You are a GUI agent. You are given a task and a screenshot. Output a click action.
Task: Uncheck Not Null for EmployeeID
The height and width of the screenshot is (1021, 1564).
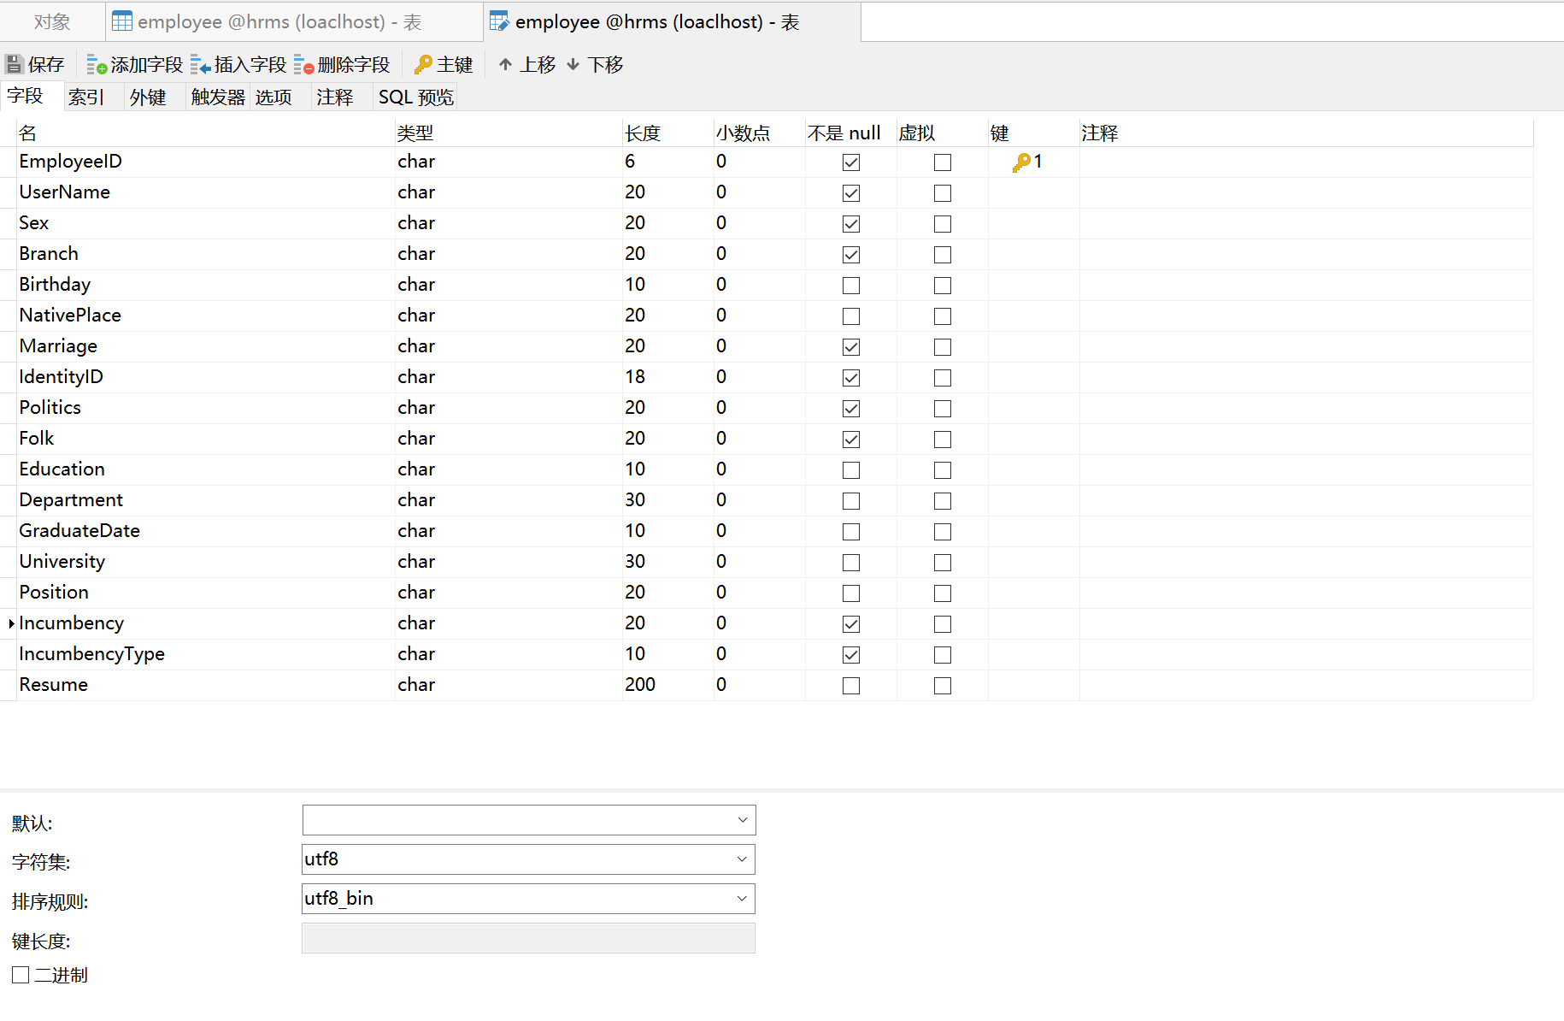coord(851,162)
